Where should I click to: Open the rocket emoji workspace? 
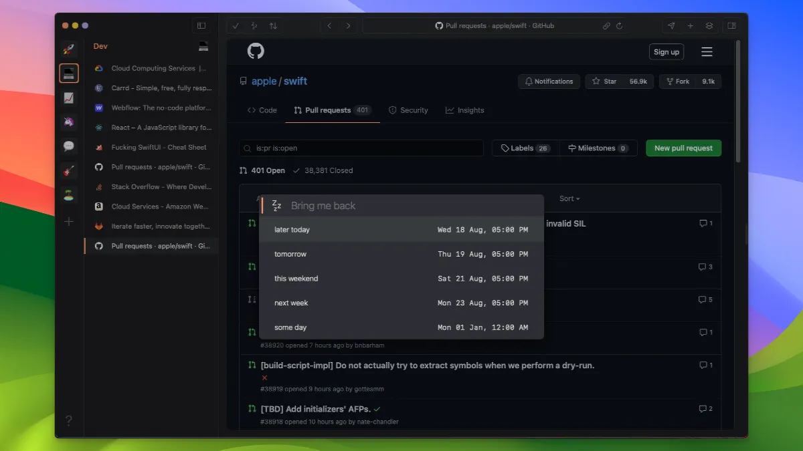coord(69,49)
